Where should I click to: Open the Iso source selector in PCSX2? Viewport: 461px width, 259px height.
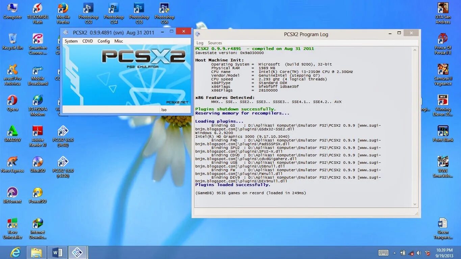(164, 109)
